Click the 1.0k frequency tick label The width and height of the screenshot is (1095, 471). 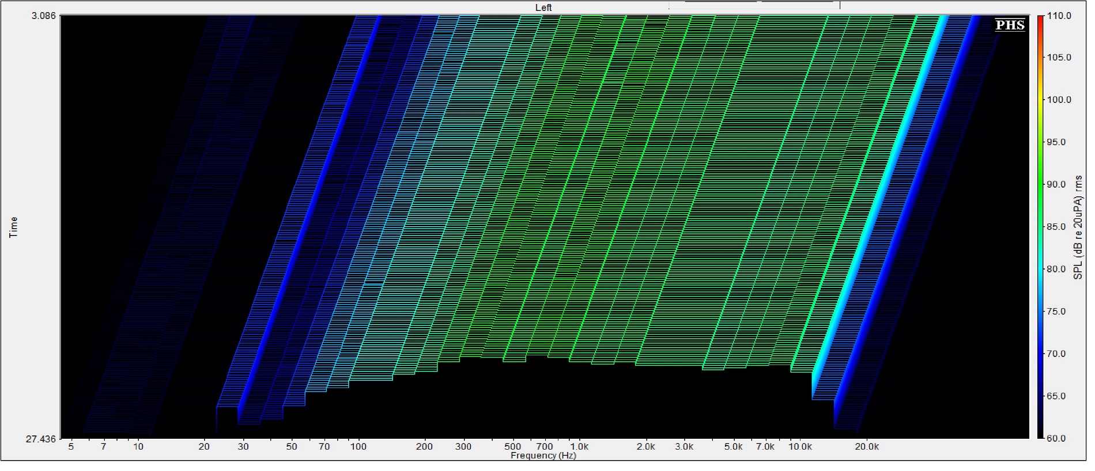579,446
